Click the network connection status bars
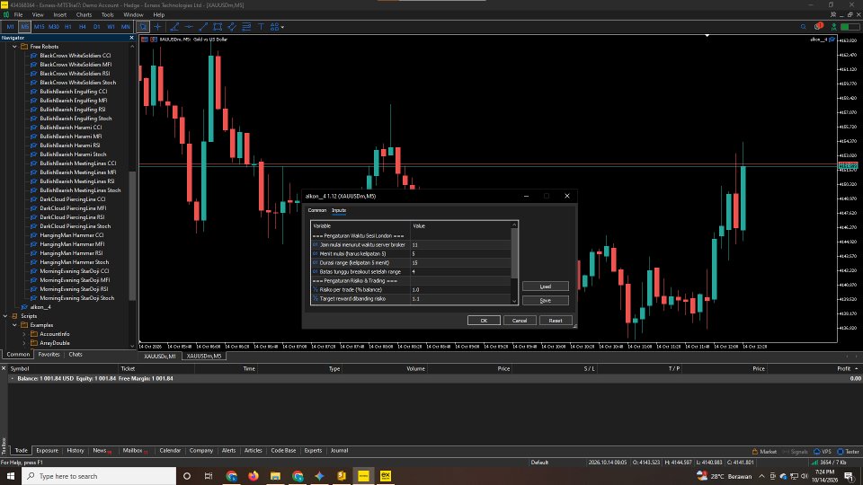 pyautogui.click(x=814, y=463)
